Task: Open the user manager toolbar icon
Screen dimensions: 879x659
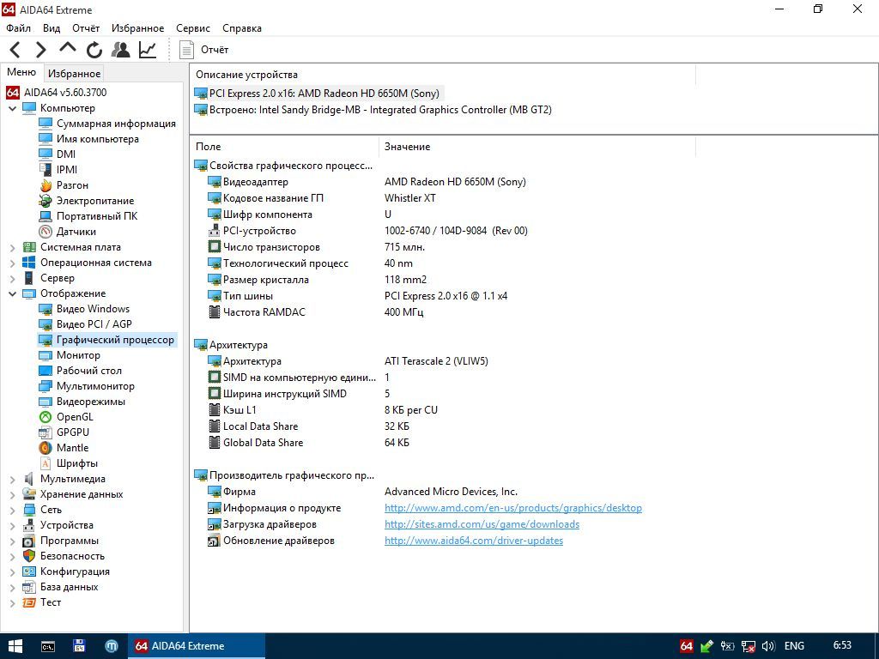Action: pos(120,50)
